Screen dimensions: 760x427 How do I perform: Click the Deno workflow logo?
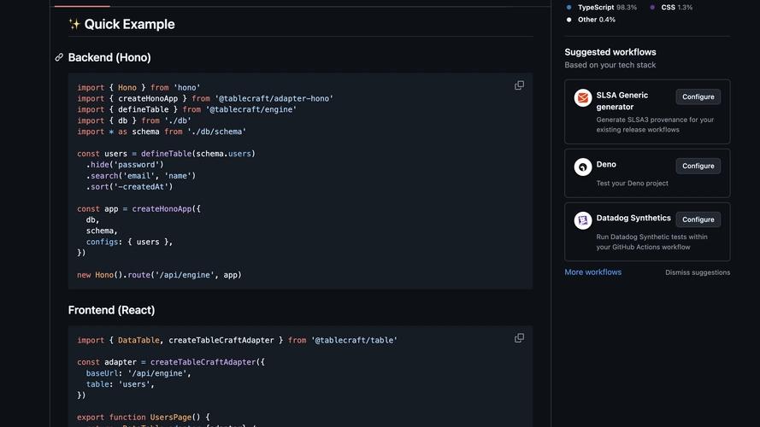point(582,167)
